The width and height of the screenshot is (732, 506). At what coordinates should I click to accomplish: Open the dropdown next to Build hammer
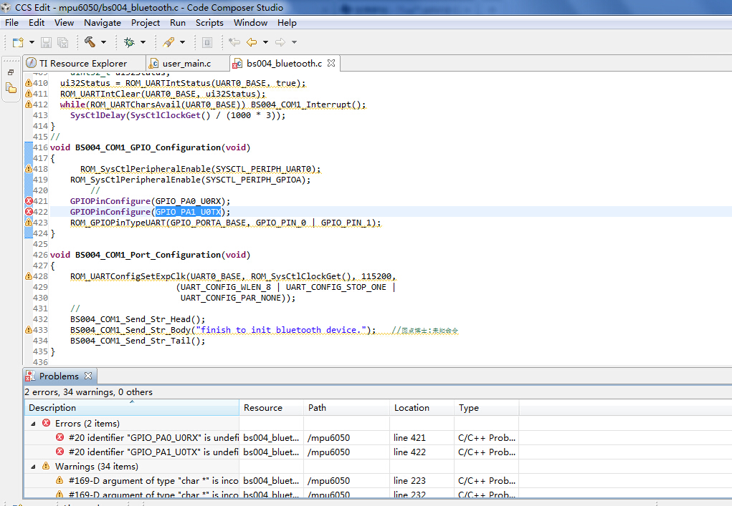pyautogui.click(x=103, y=42)
